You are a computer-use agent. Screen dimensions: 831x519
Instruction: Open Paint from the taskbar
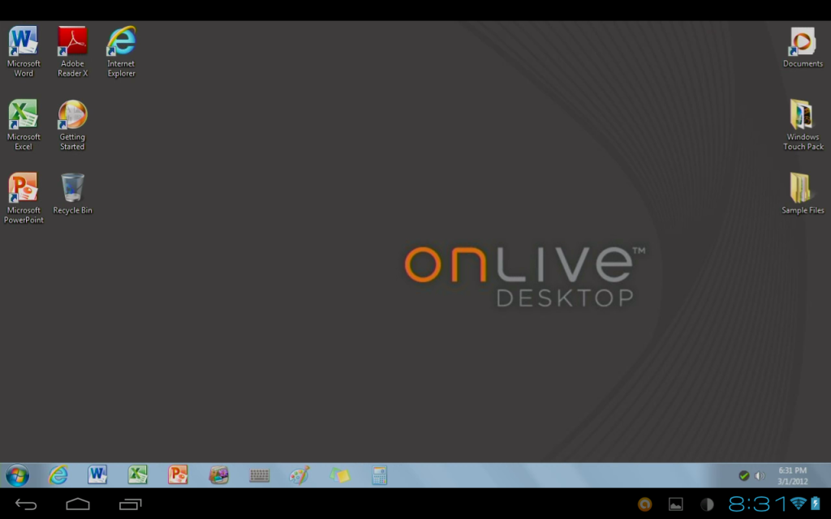pyautogui.click(x=299, y=475)
